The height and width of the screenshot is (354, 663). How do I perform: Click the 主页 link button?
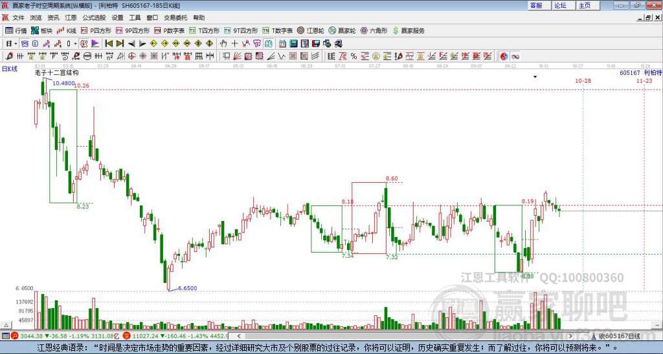click(x=587, y=5)
